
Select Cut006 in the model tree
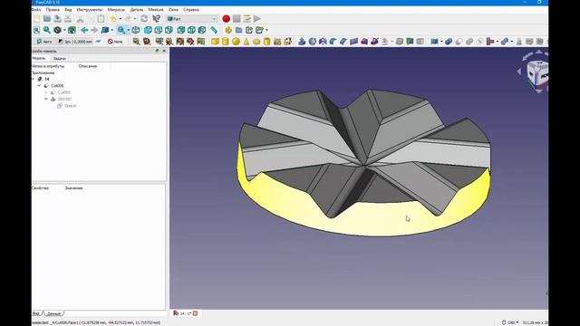[57, 85]
